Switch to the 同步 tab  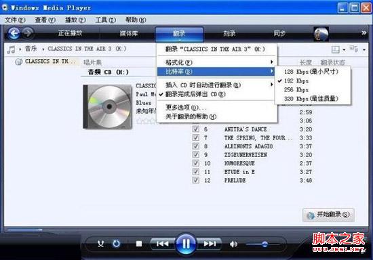(279, 33)
